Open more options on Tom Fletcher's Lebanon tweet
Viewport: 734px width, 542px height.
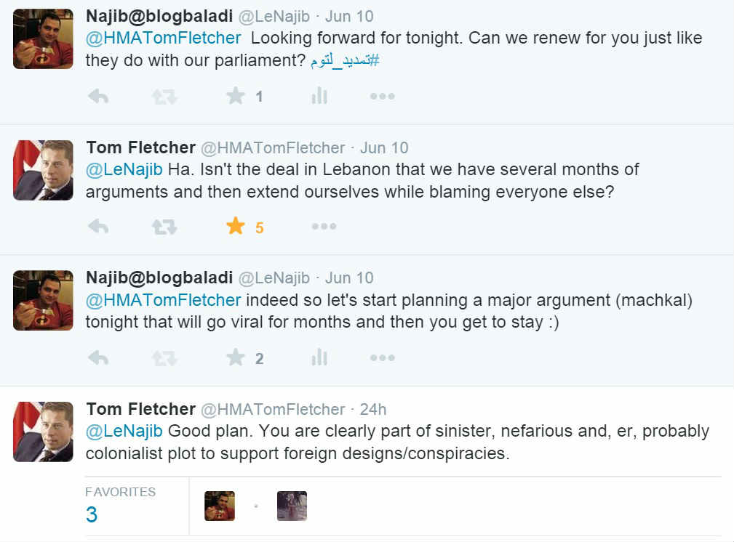(x=324, y=227)
